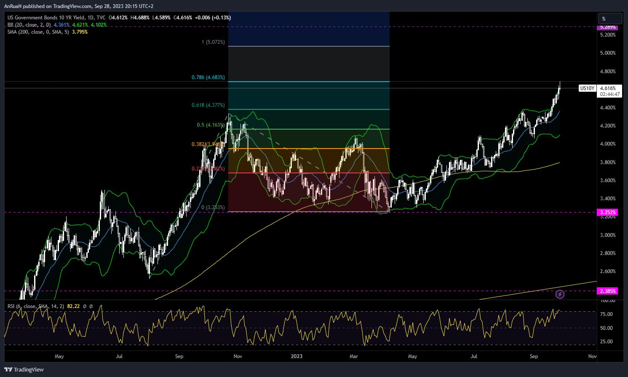
Task: Click 2023 on the time axis
Action: tap(297, 356)
